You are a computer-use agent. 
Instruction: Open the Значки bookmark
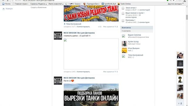tap(73, 4)
